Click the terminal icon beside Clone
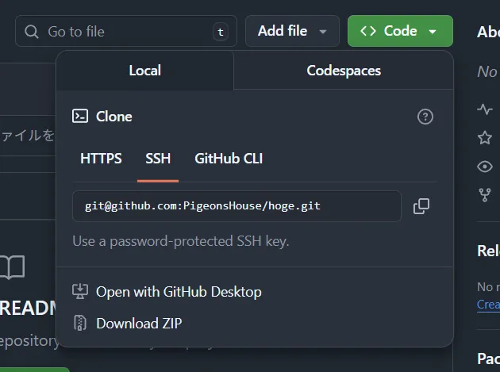This screenshot has width=500, height=372. (x=80, y=117)
